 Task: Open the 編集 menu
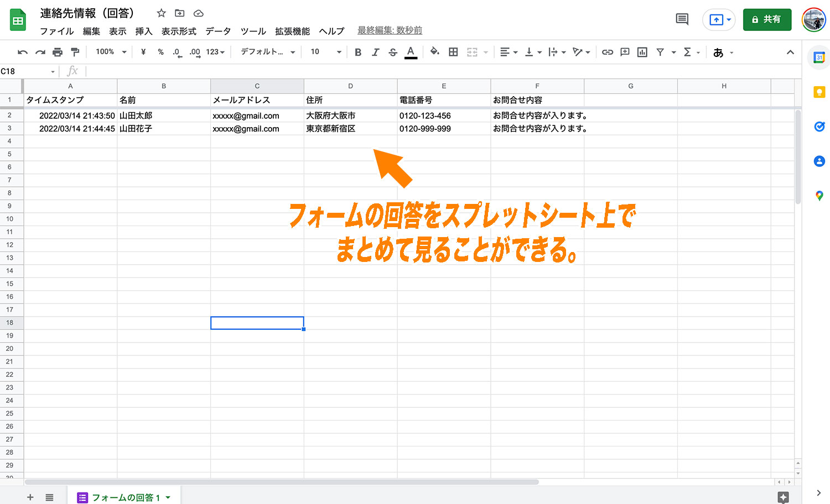pos(91,32)
